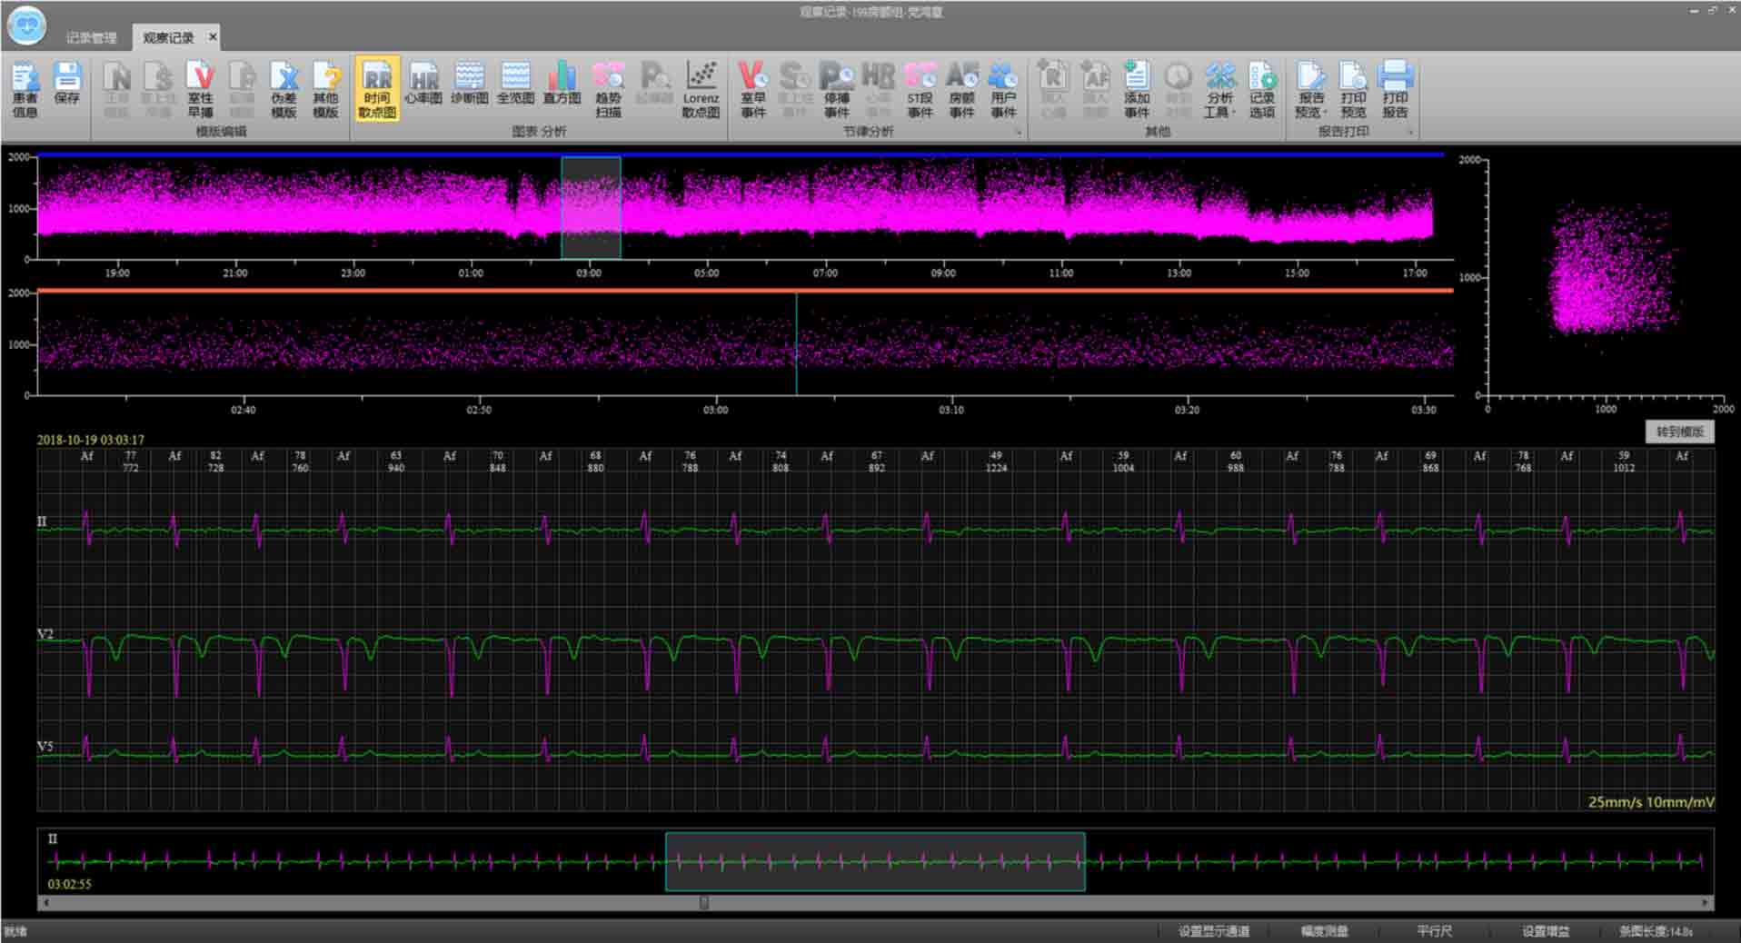
Task: Click 设置显示通道 in the status bar
Action: [x=1213, y=931]
